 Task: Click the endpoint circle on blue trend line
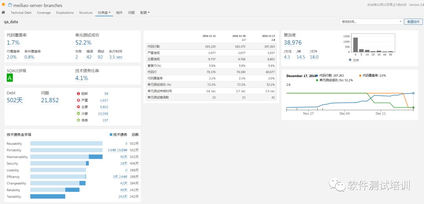coord(413,93)
